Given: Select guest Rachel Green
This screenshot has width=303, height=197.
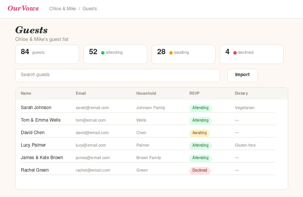Looking at the screenshot, I should pos(35,170).
